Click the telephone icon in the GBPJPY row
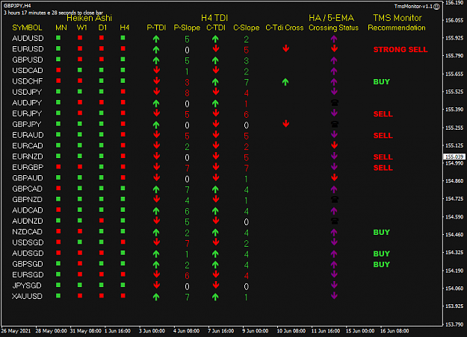 335,125
